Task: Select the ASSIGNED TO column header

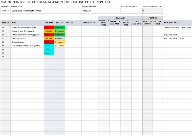Action: pos(90,23)
